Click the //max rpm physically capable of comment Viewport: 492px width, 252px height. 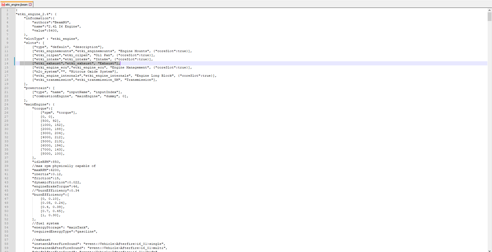(64, 166)
